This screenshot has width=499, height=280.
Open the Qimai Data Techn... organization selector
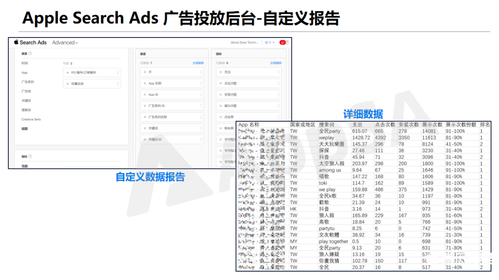click(x=244, y=43)
